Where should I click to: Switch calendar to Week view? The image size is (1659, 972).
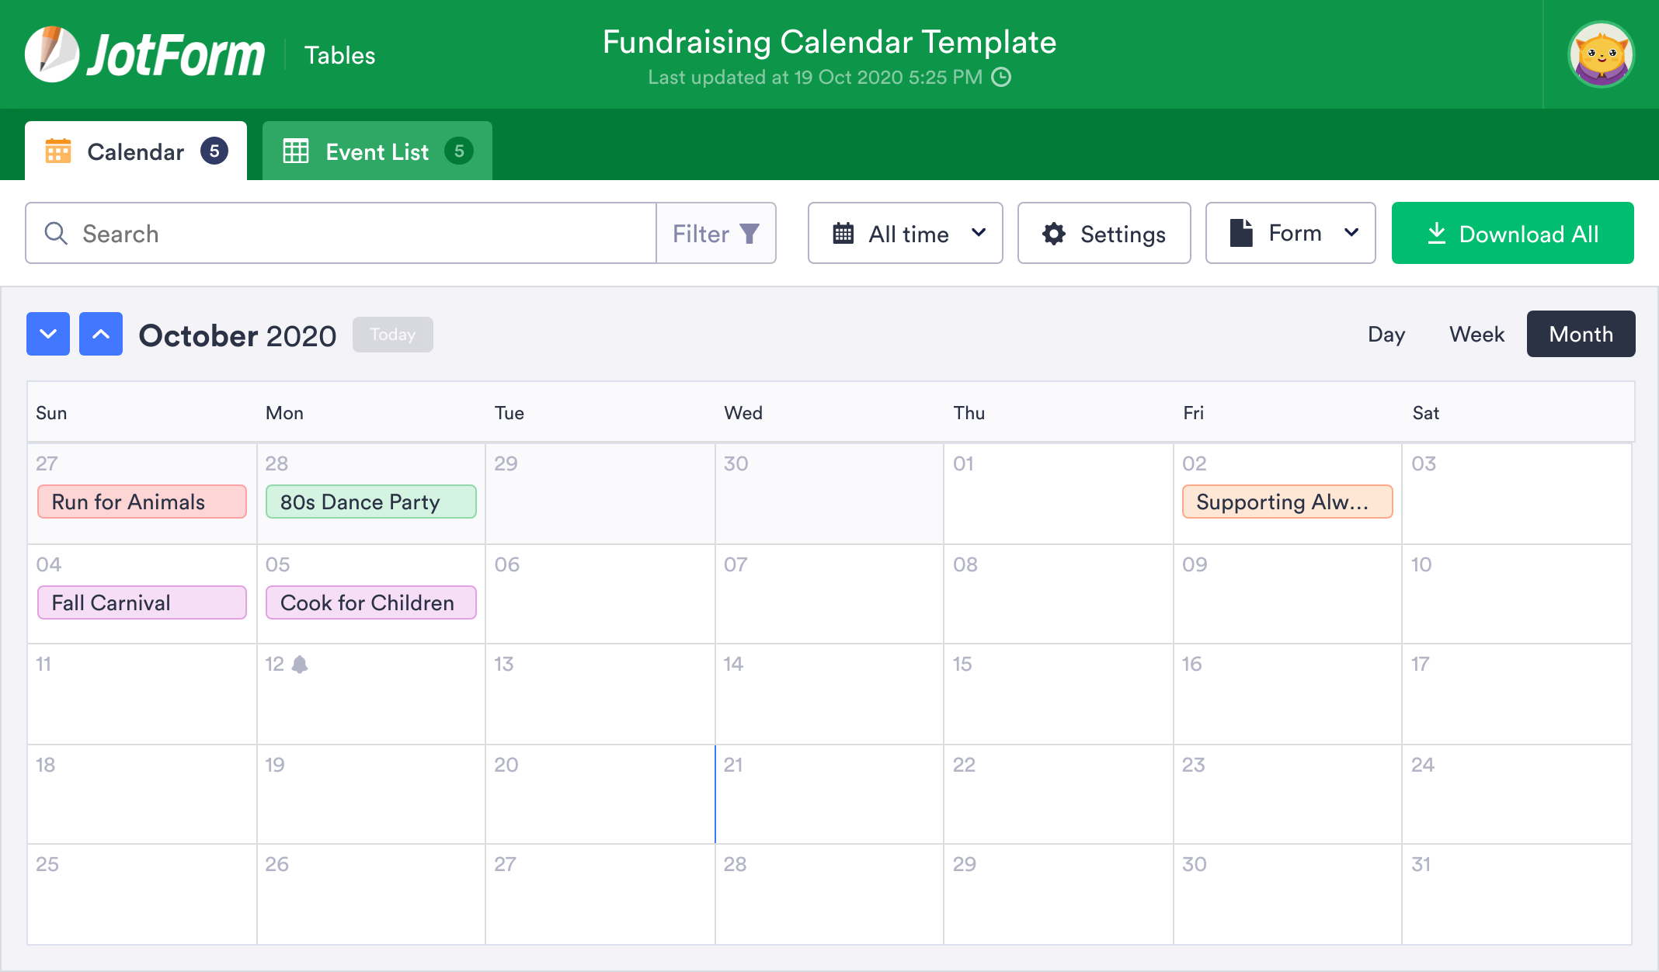[x=1476, y=334]
